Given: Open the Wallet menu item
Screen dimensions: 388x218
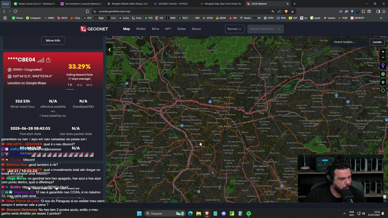Looking at the screenshot, I should click(x=141, y=29).
